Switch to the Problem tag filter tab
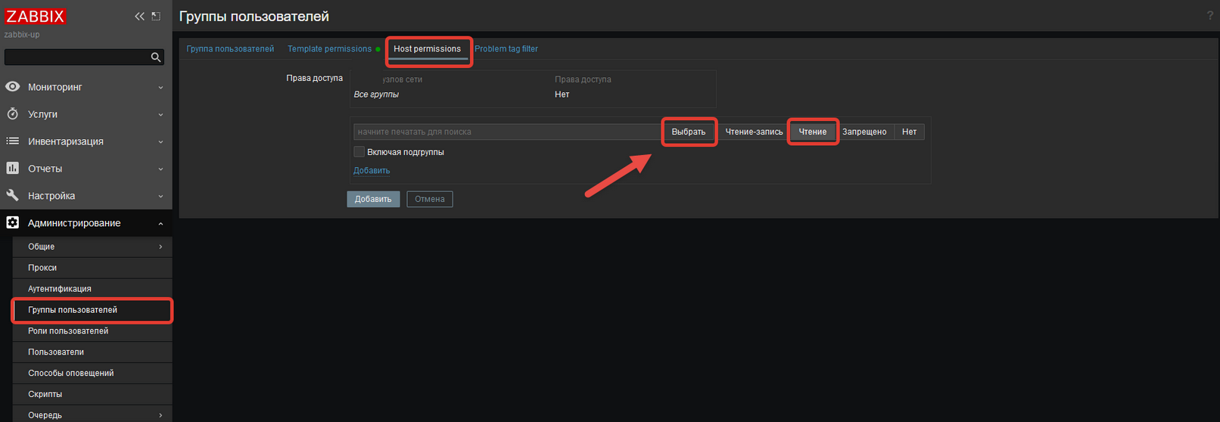Viewport: 1220px width, 422px height. (x=506, y=48)
